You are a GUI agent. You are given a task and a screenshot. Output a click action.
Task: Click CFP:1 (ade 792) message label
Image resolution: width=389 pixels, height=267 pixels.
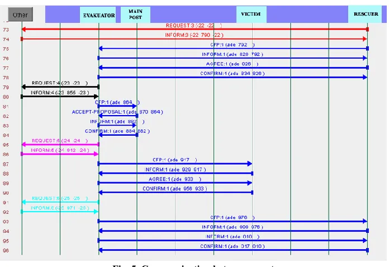(233, 45)
